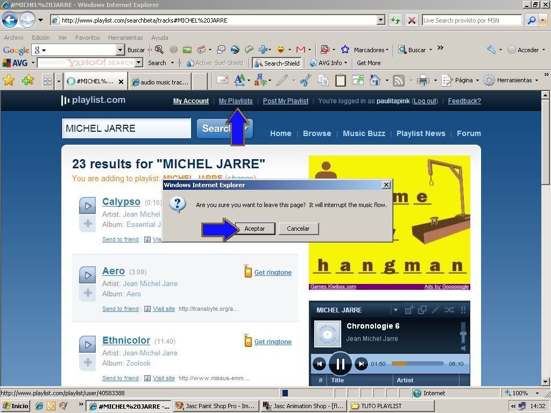The width and height of the screenshot is (551, 413).
Task: Toggle the AVG Search-Shield button
Action: point(277,63)
